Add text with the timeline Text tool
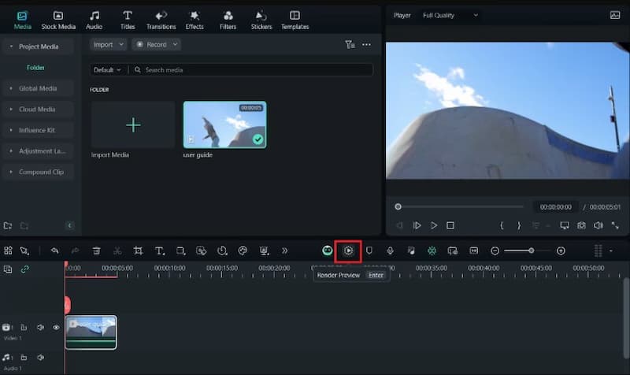 [x=160, y=251]
